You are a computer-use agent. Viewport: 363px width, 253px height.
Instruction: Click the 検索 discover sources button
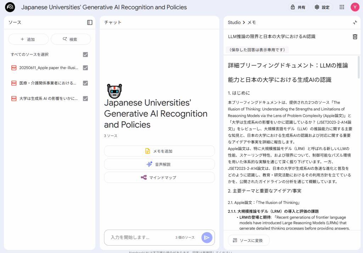pyautogui.click(x=71, y=39)
